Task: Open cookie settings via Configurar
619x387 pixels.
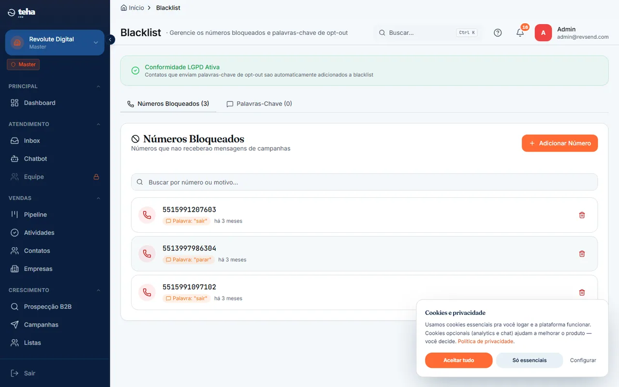Action: pyautogui.click(x=583, y=360)
